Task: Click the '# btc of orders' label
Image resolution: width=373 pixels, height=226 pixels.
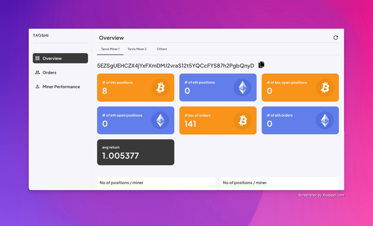Action: 197,115
